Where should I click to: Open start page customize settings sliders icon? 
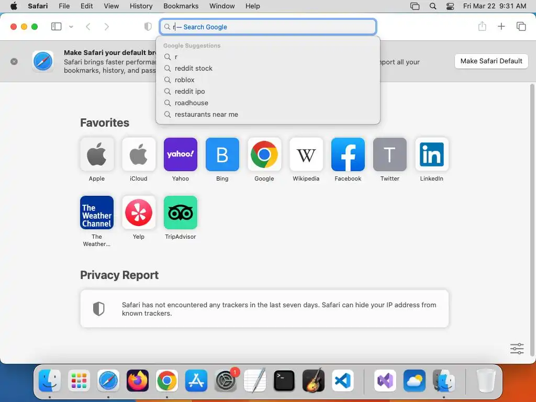pyautogui.click(x=517, y=349)
